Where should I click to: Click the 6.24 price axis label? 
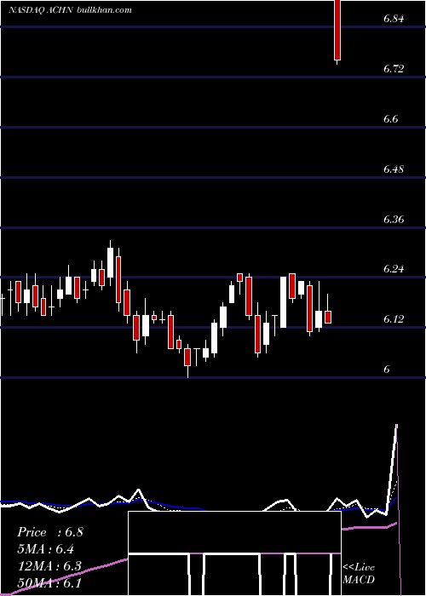point(394,269)
